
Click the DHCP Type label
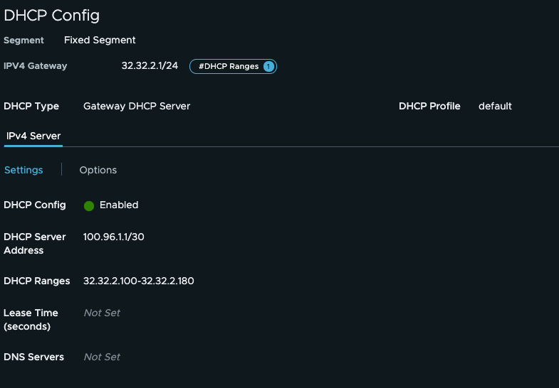pos(31,107)
